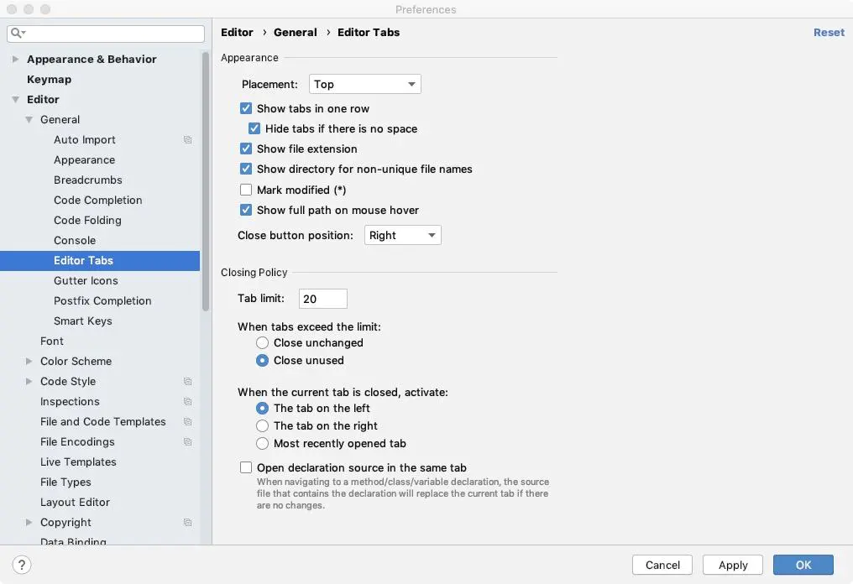Open Keymap settings page

49,79
